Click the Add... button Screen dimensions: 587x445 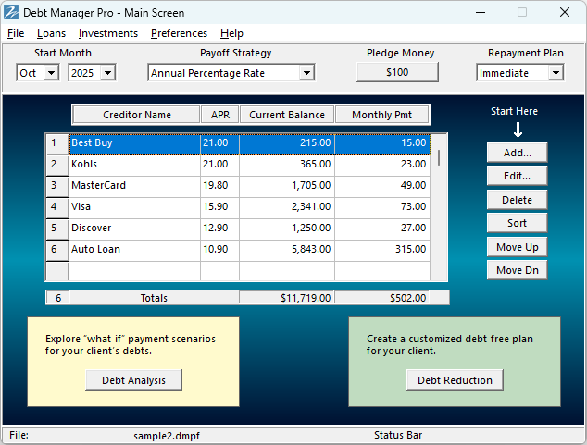(x=517, y=153)
